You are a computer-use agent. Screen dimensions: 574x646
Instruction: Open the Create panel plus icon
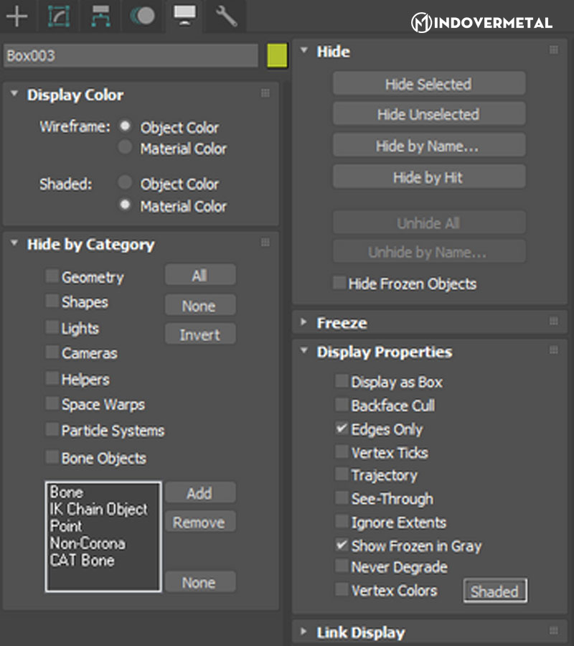16,16
